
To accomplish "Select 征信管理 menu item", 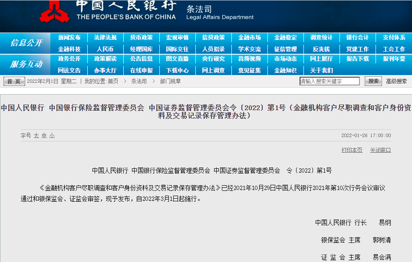I will (x=285, y=49).
